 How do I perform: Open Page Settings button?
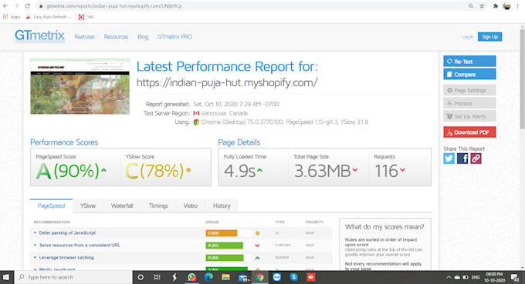(469, 90)
